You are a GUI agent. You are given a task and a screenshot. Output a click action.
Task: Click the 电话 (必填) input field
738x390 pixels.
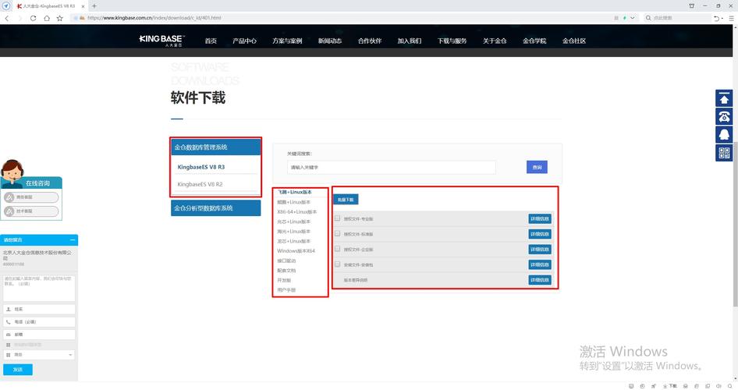coord(39,322)
